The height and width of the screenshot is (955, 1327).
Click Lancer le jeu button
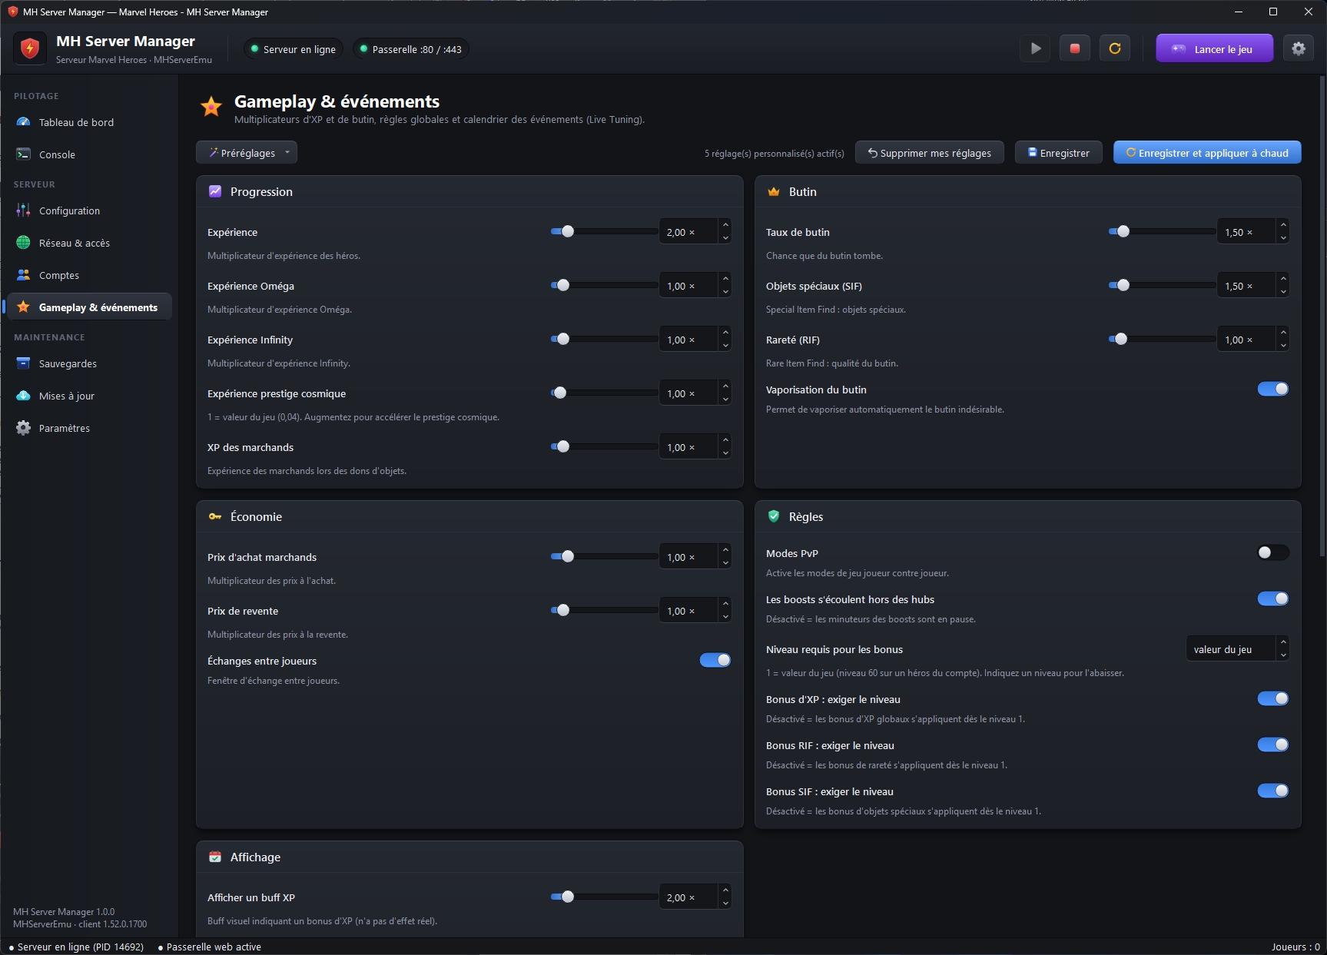point(1214,48)
